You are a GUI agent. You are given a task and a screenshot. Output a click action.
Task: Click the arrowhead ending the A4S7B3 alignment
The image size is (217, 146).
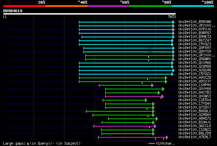point(159,93)
